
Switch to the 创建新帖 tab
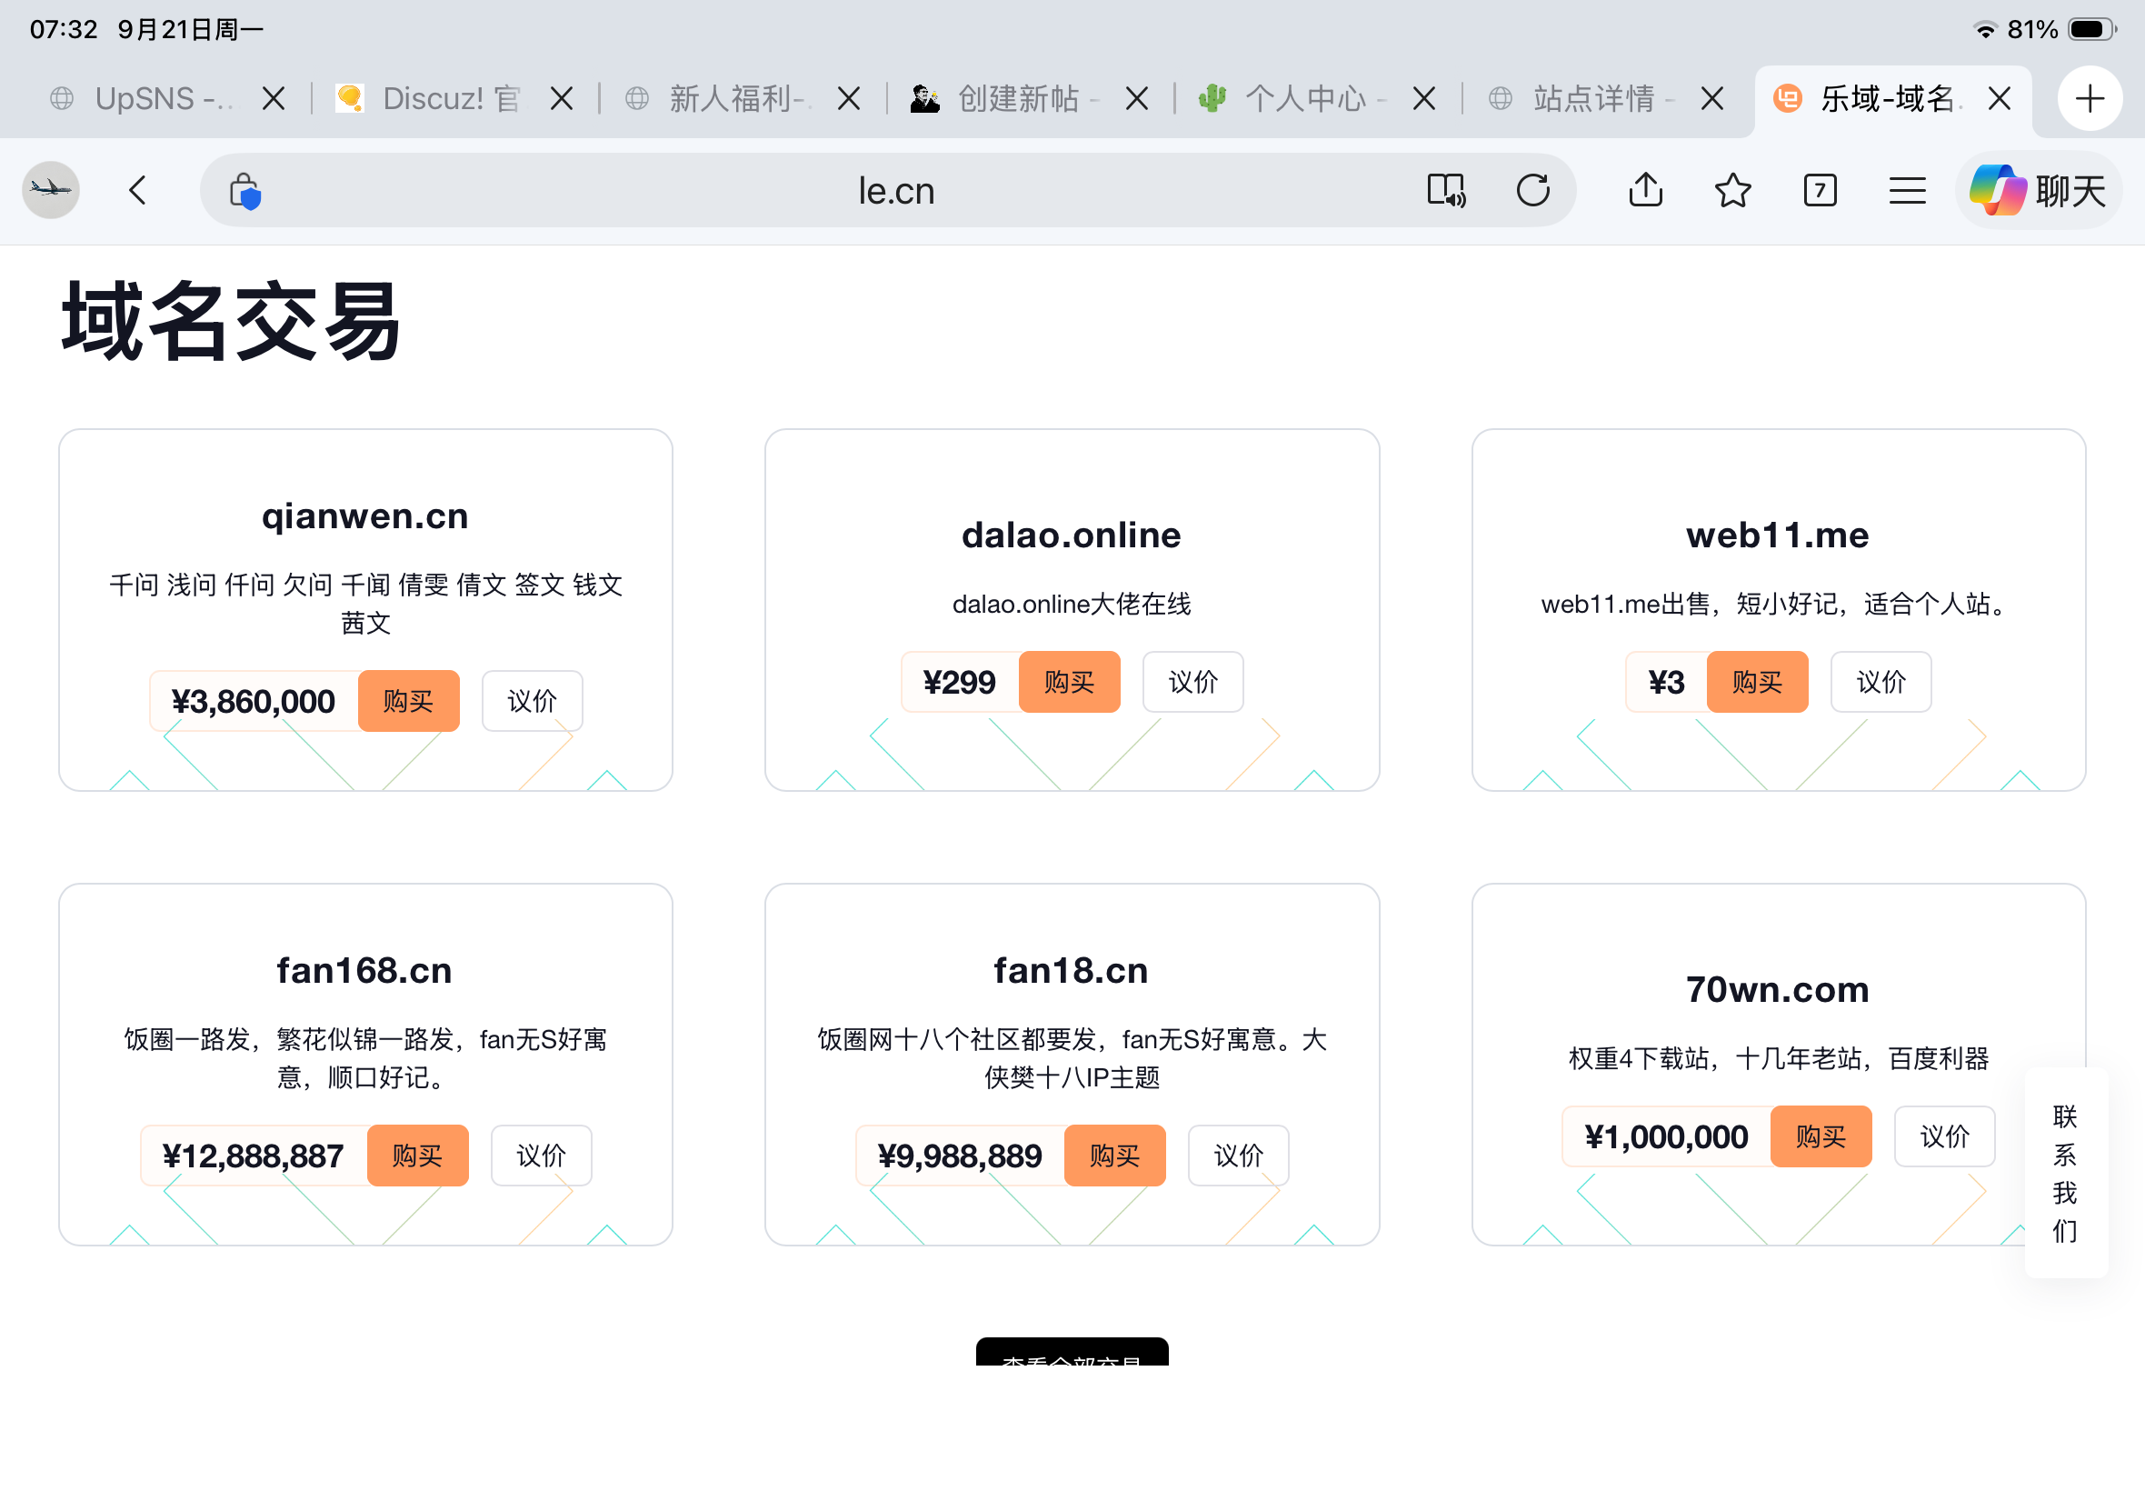[1008, 98]
